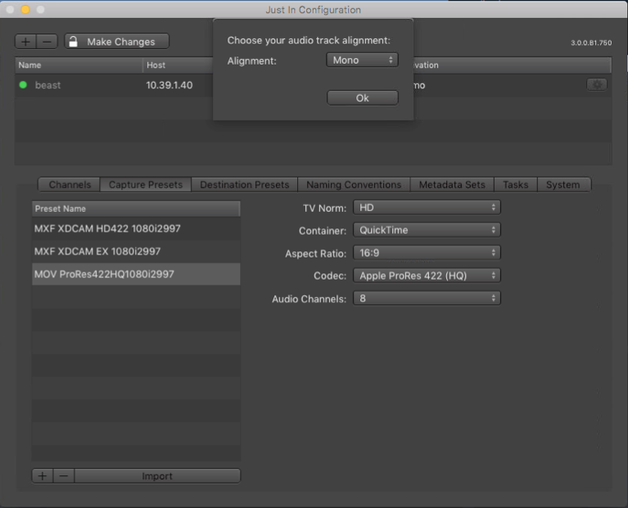Open the Codec Apple ProRes dropdown

pyautogui.click(x=427, y=276)
